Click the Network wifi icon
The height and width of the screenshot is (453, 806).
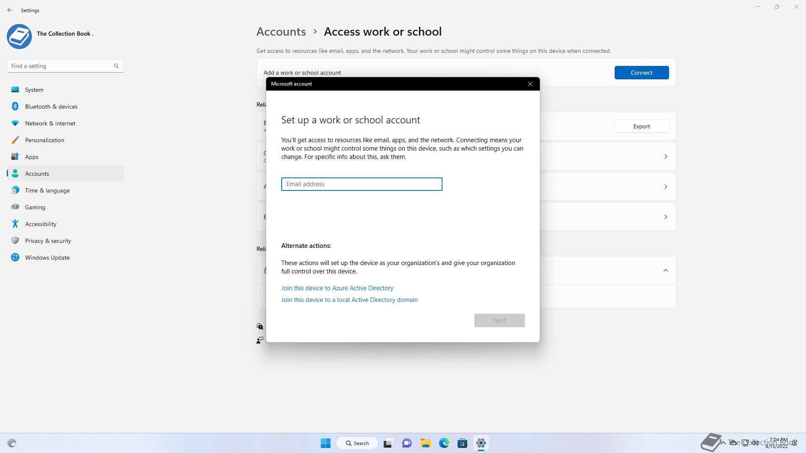[x=15, y=123]
